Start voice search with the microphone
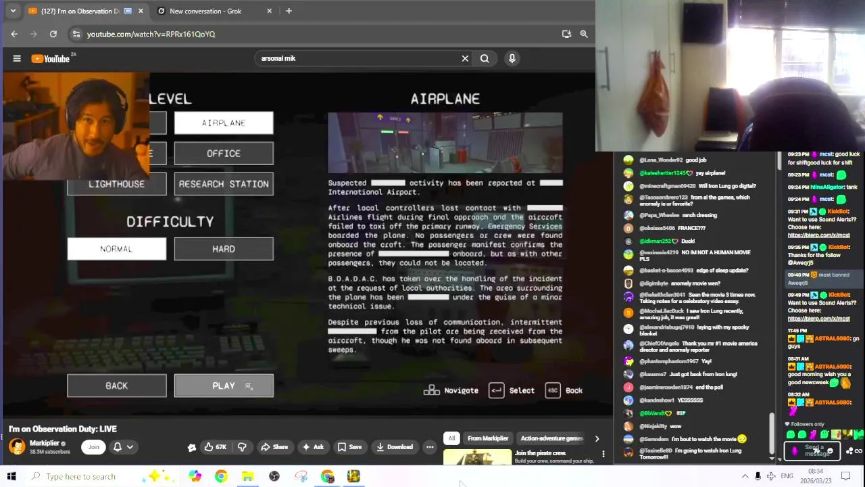The height and width of the screenshot is (487, 865). click(512, 58)
